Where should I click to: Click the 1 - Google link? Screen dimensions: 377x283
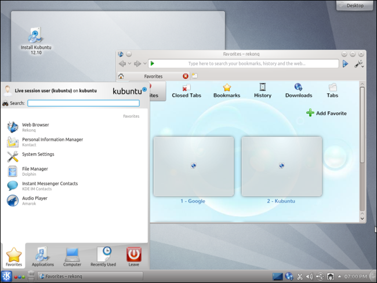pyautogui.click(x=193, y=201)
